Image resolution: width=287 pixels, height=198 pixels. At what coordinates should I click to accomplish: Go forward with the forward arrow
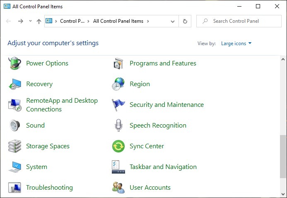coord(21,21)
